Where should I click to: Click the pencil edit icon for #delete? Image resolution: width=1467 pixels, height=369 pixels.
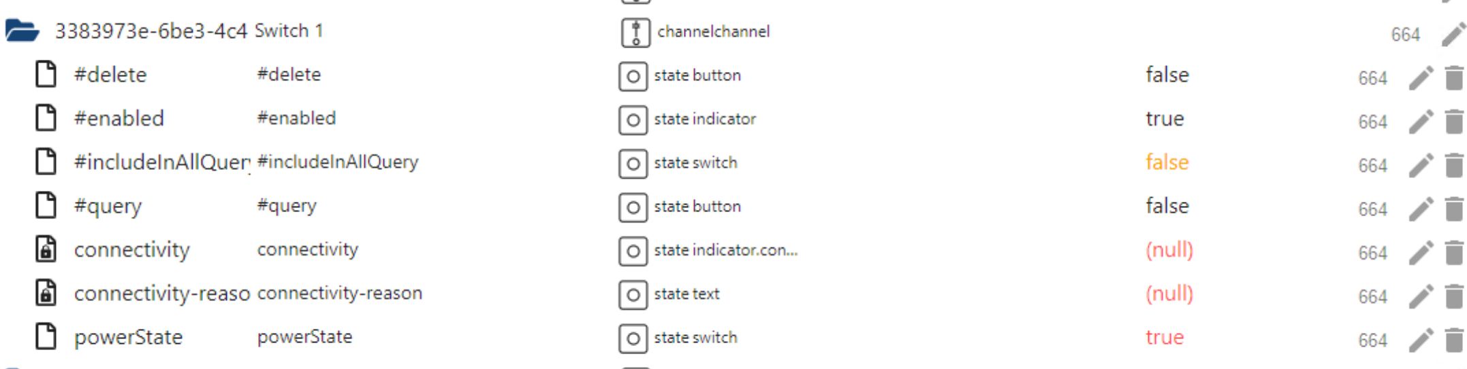1420,78
